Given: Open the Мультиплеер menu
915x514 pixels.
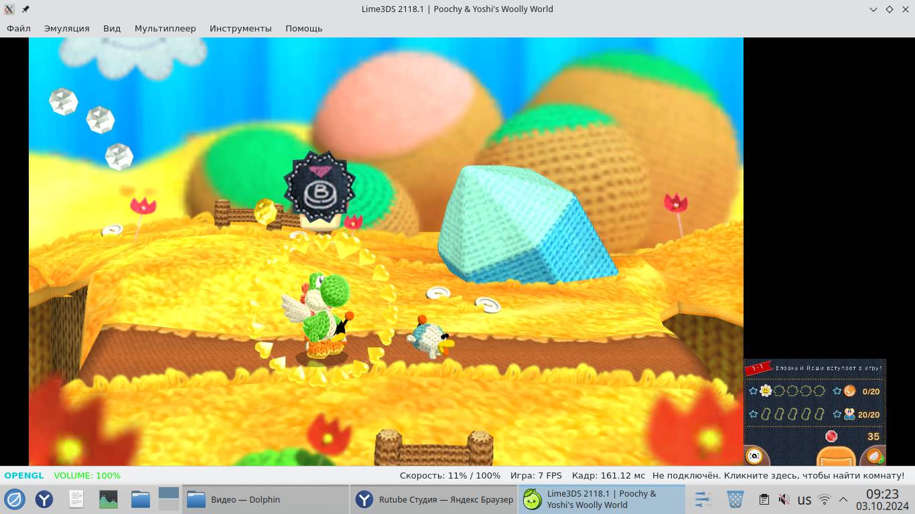Looking at the screenshot, I should click(165, 28).
